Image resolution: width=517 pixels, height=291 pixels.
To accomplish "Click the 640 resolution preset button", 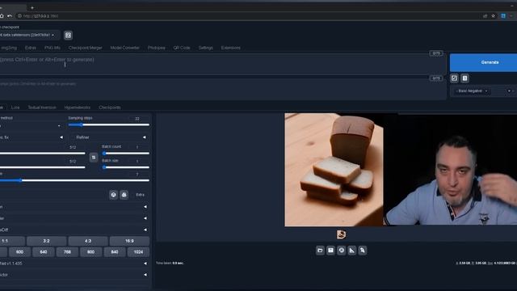I will (44, 252).
